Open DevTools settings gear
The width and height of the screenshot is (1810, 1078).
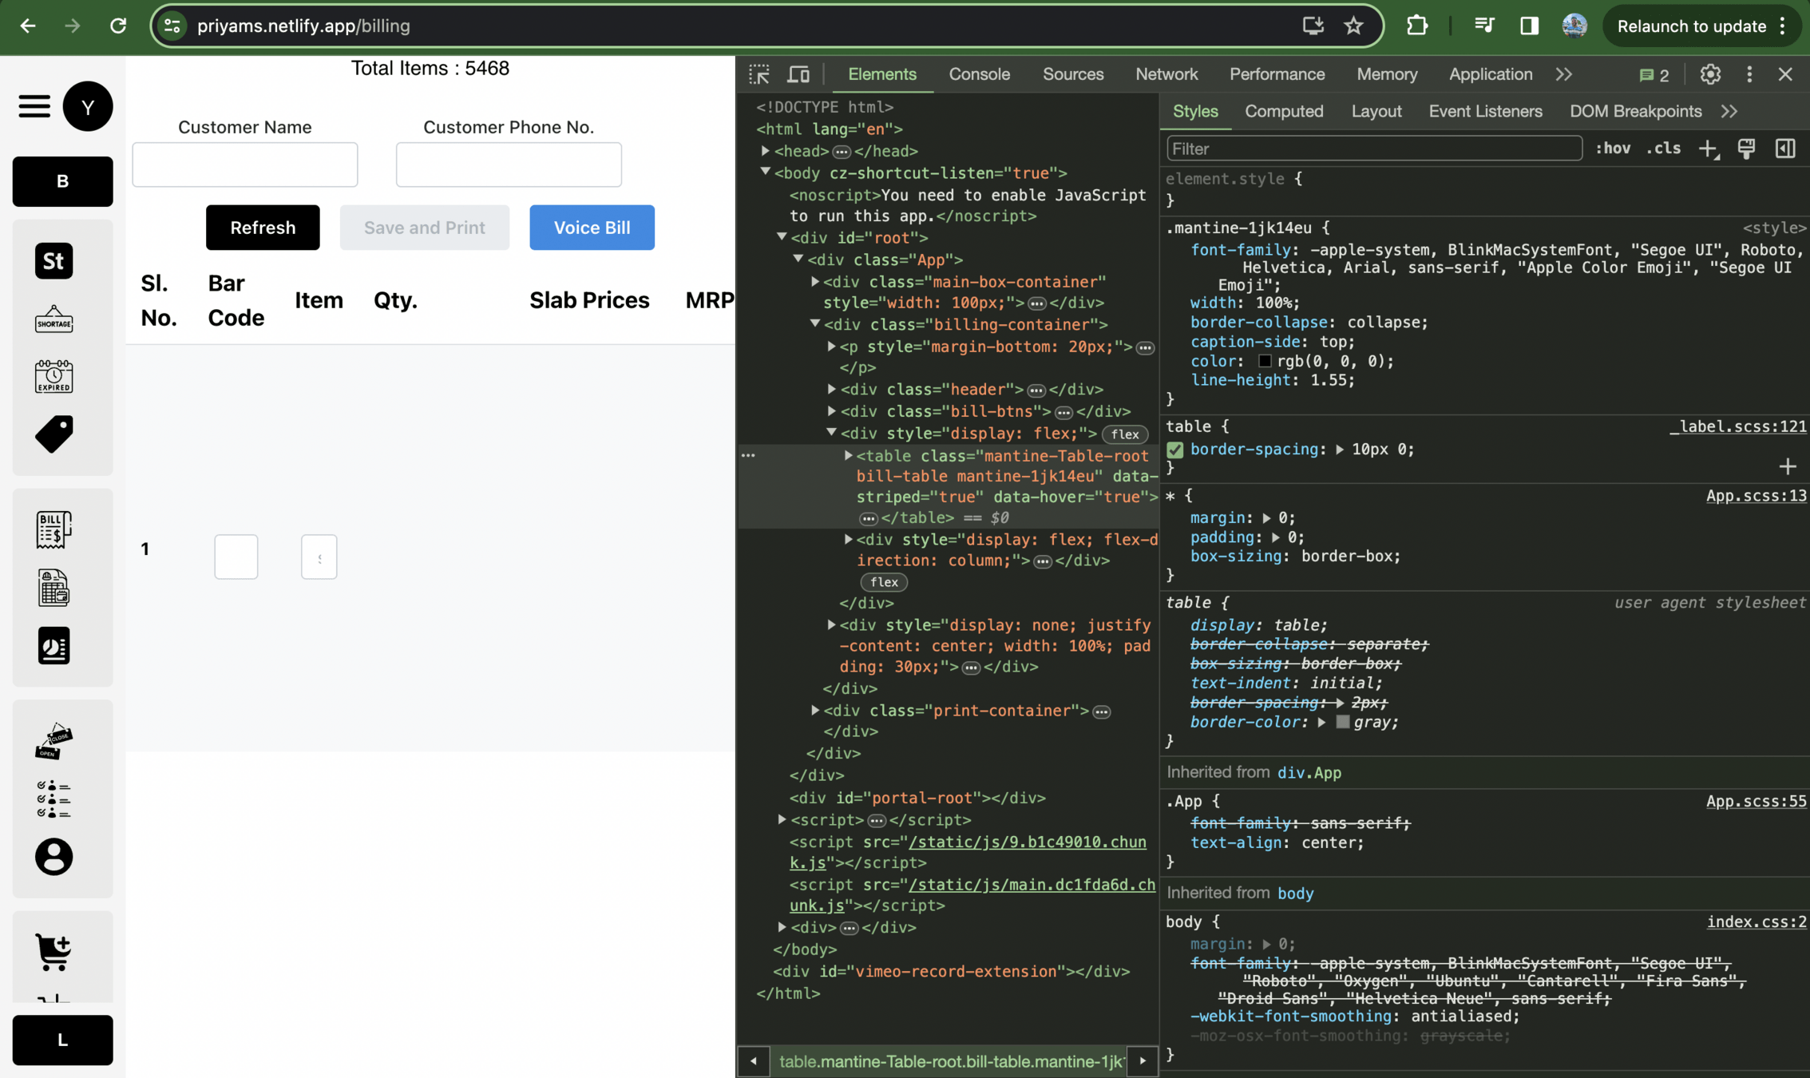click(x=1709, y=74)
